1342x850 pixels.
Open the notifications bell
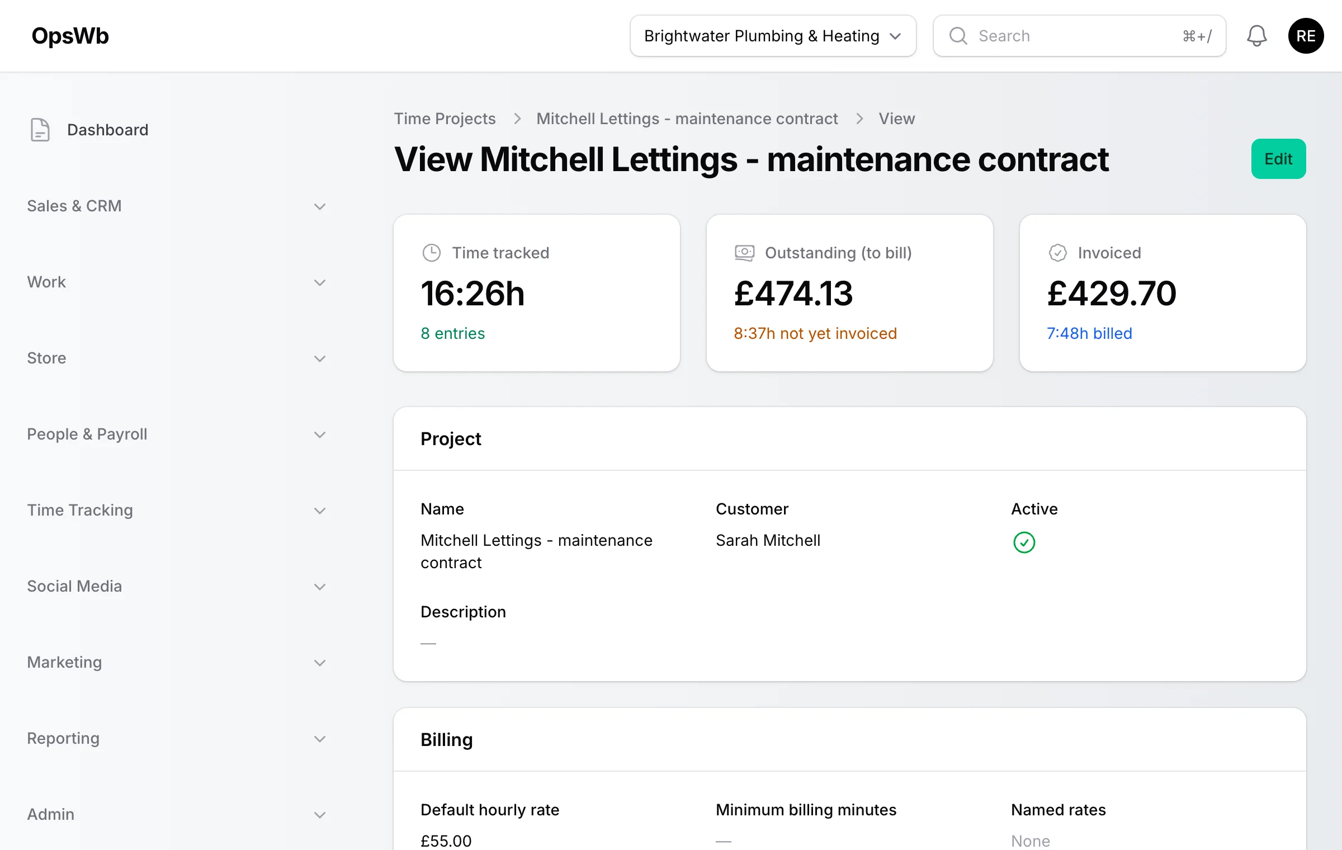(1256, 36)
